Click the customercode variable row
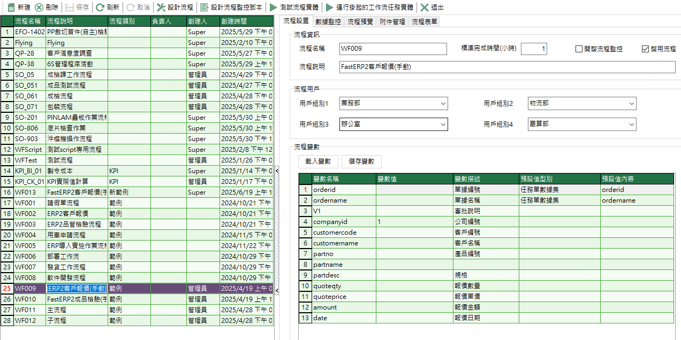681x340 pixels. point(486,233)
